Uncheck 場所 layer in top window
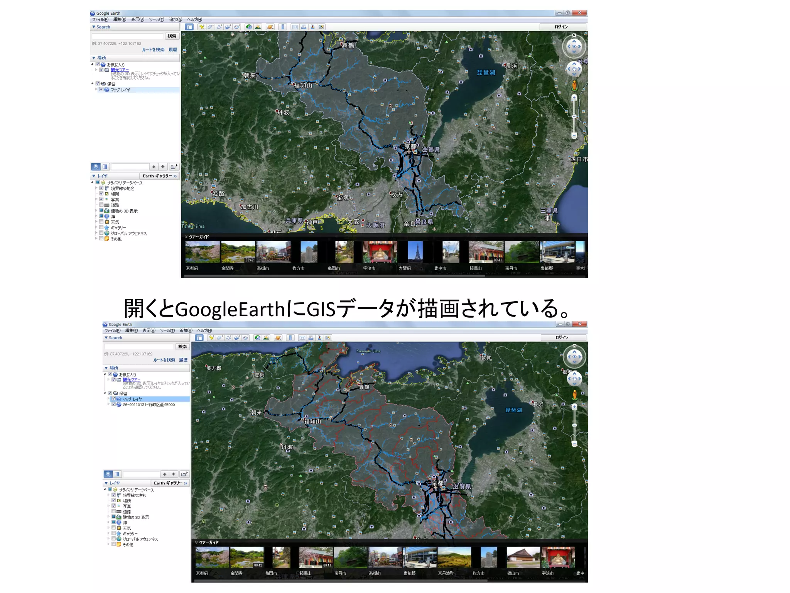This screenshot has height=593, width=790. [x=101, y=194]
